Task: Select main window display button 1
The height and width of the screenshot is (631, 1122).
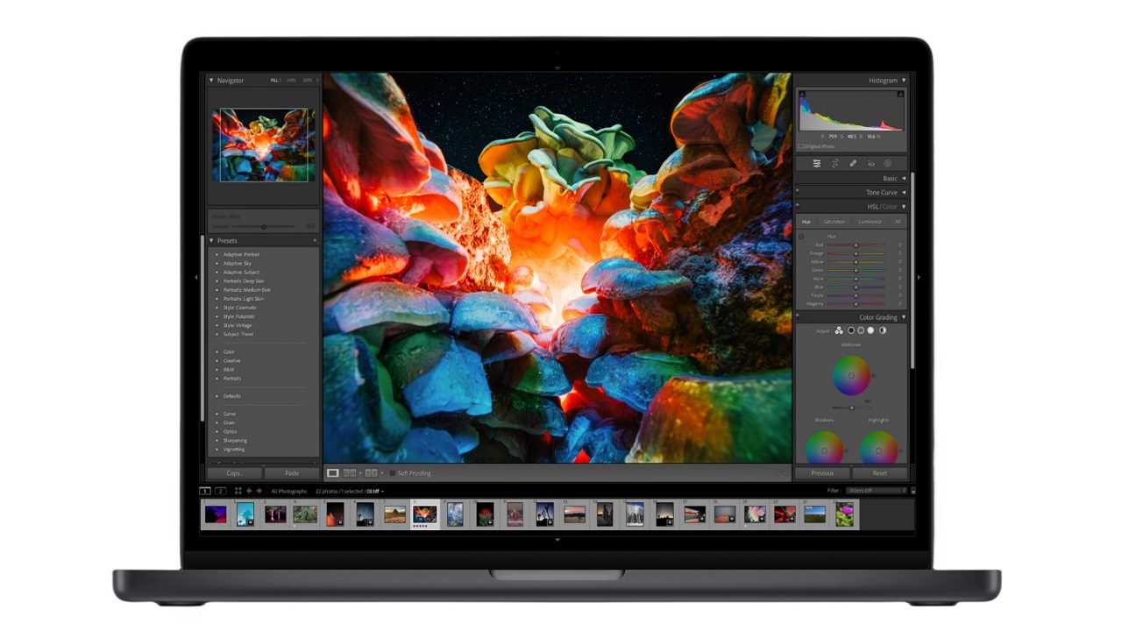Action: pyautogui.click(x=205, y=491)
